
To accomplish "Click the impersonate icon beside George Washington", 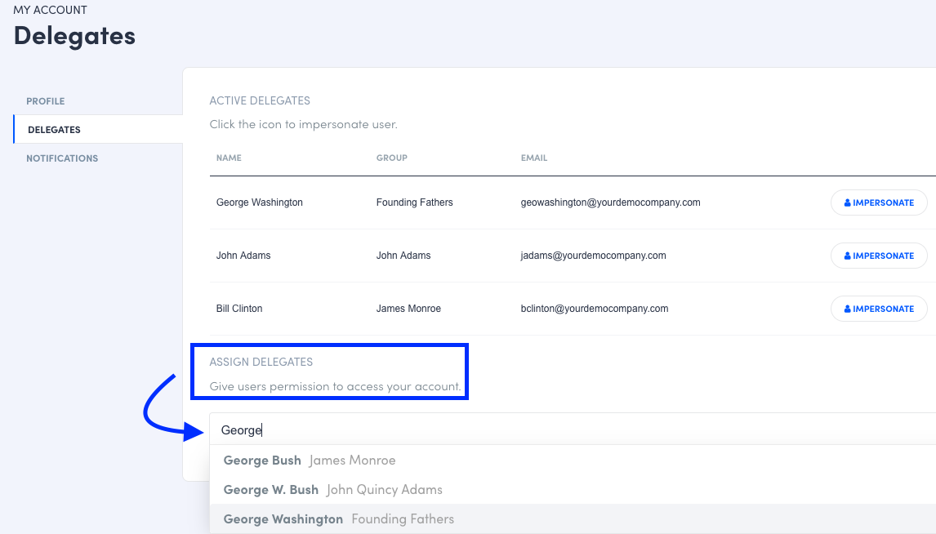I will (848, 202).
